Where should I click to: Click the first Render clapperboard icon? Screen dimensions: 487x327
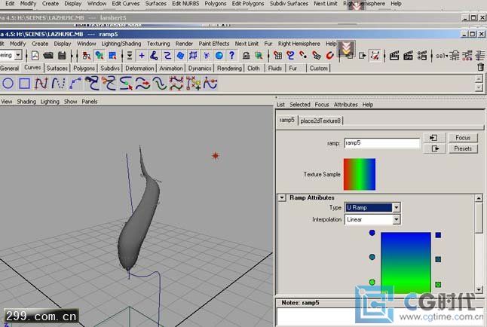pos(394,56)
